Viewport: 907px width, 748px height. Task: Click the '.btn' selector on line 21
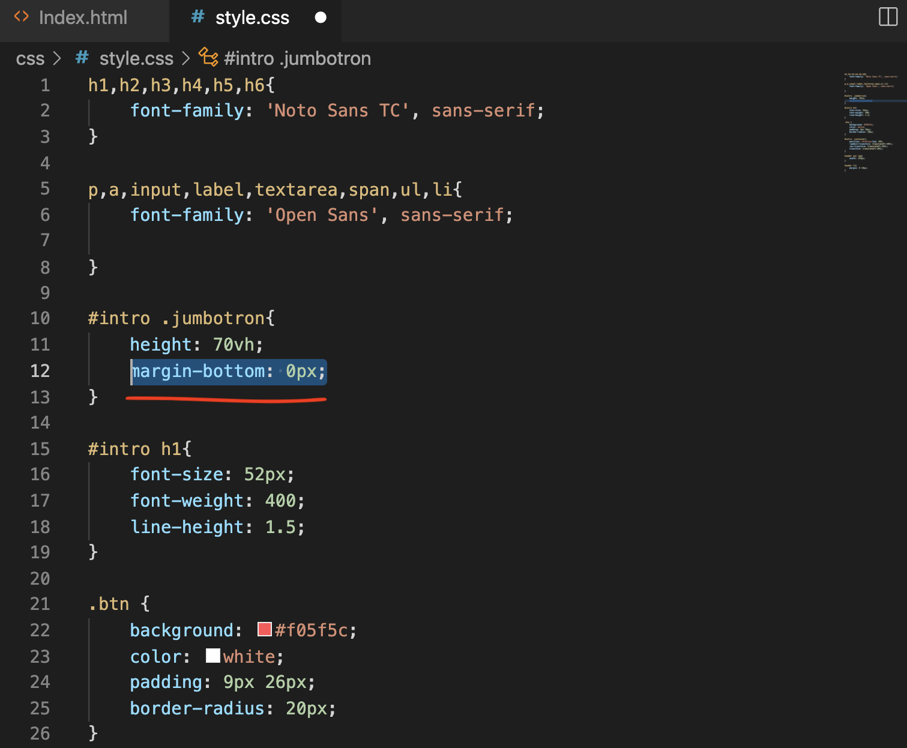pyautogui.click(x=109, y=604)
